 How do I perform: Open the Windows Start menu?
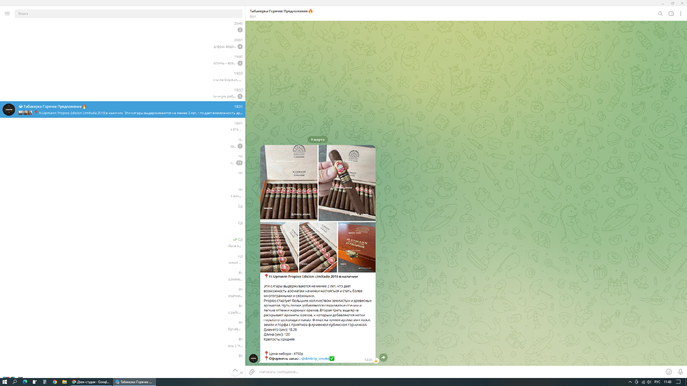point(5,381)
